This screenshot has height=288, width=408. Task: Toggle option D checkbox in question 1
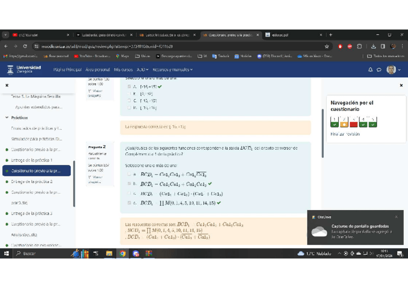pyautogui.click(x=129, y=108)
